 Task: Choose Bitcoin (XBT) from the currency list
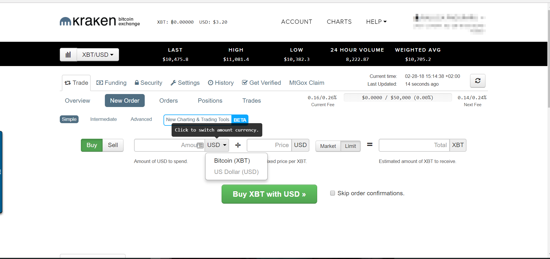pos(232,161)
